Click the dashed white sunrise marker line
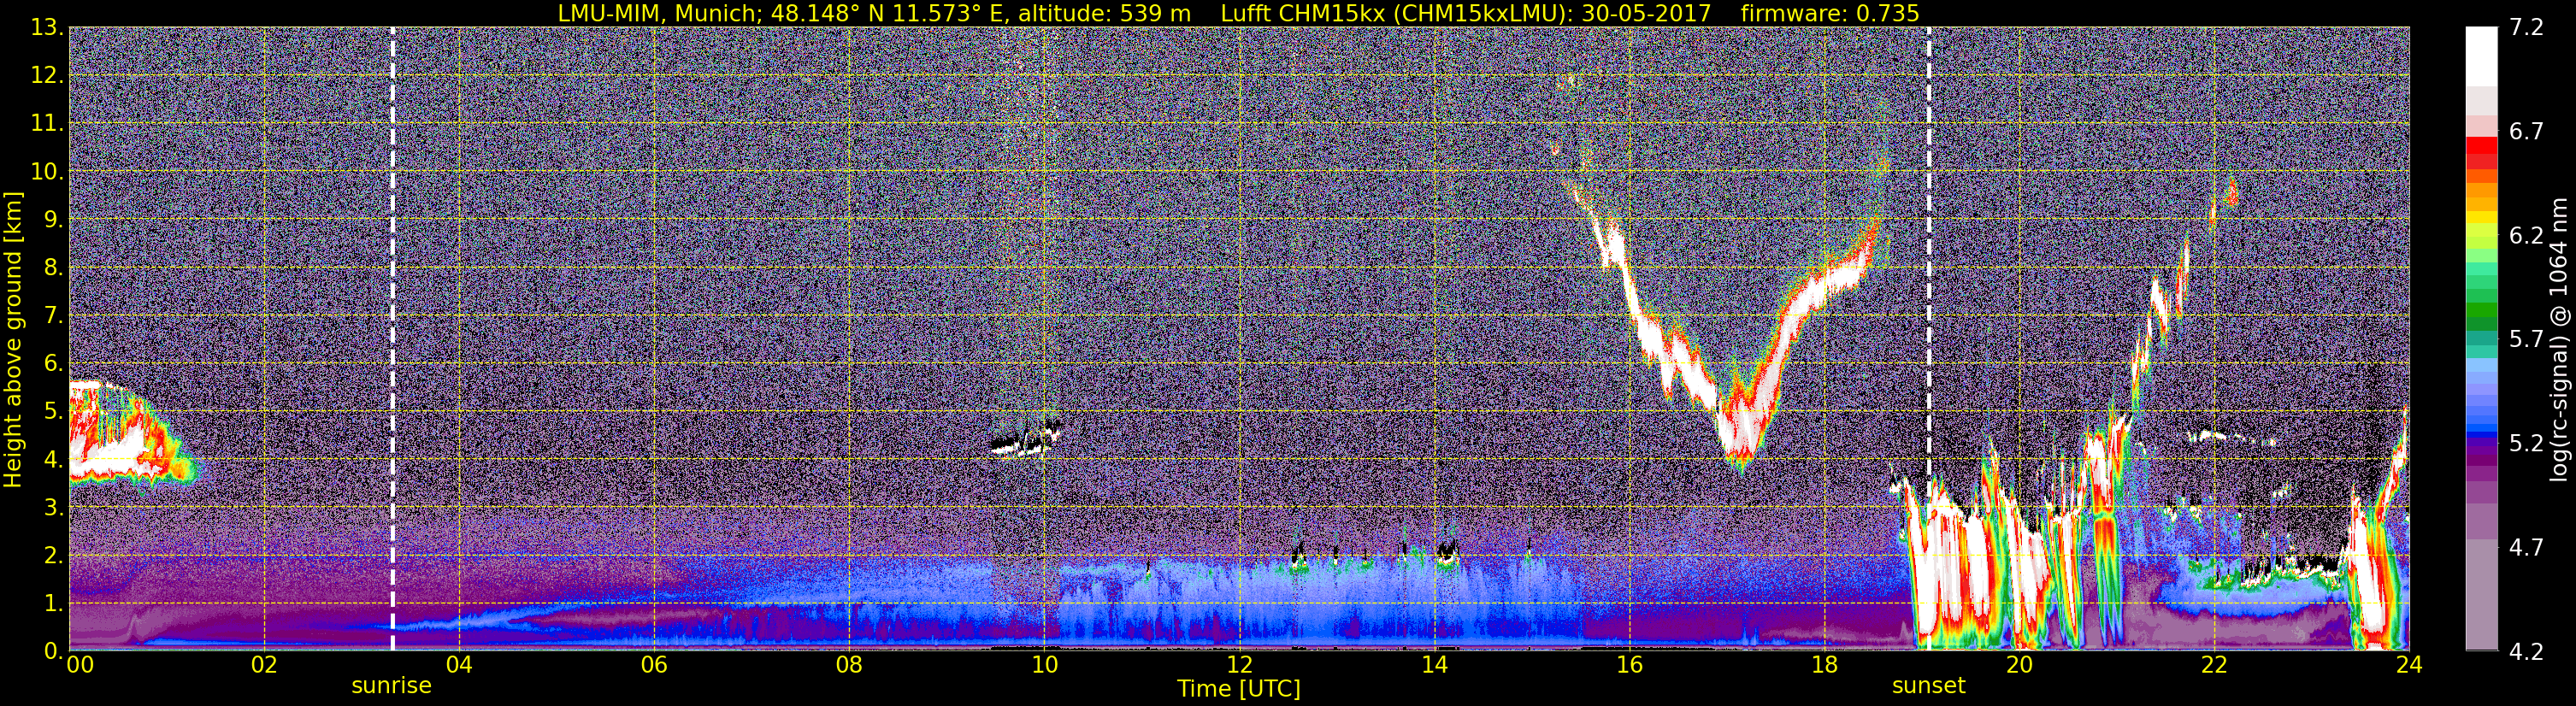Screen dimensions: 2576x706 tap(392, 340)
